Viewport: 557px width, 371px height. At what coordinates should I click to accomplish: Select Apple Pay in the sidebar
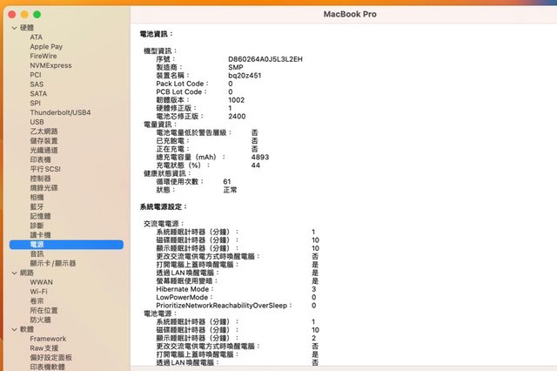pyautogui.click(x=45, y=47)
